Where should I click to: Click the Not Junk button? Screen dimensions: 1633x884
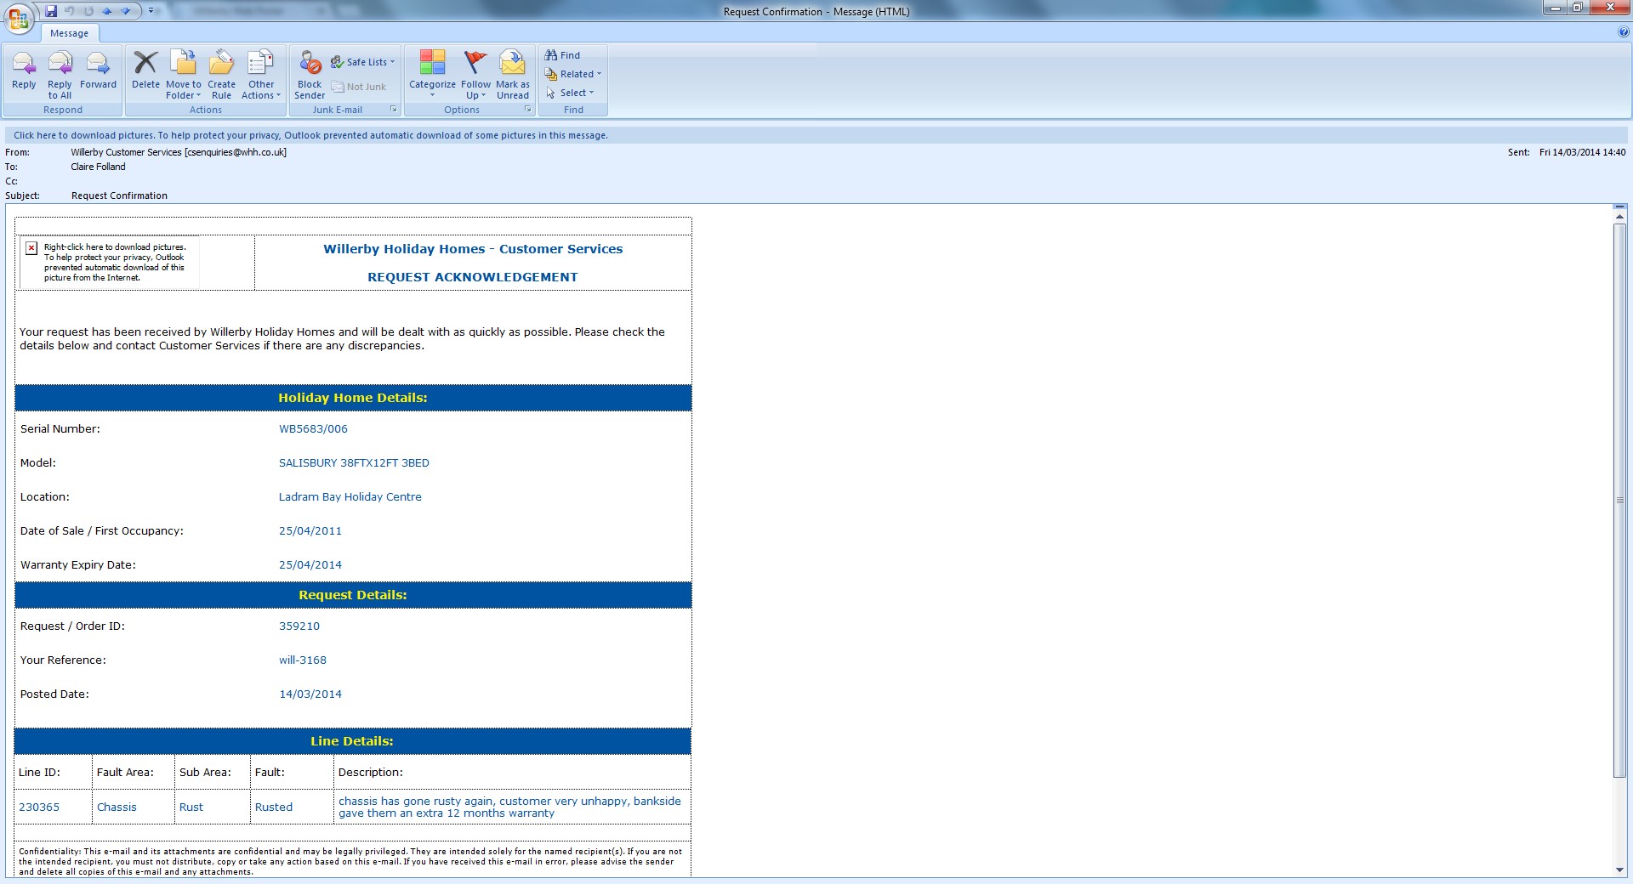pos(359,87)
